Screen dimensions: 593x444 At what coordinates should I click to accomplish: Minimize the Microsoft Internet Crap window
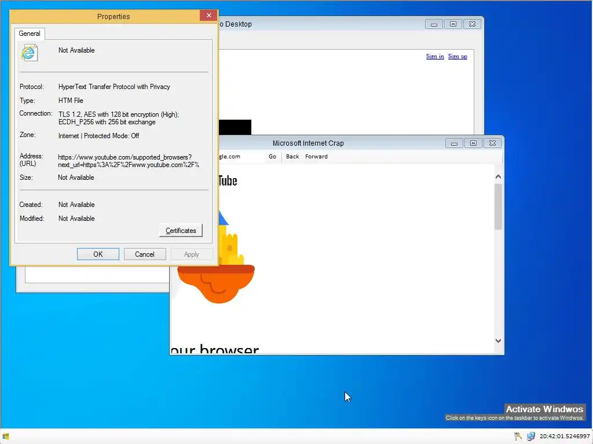pos(454,143)
